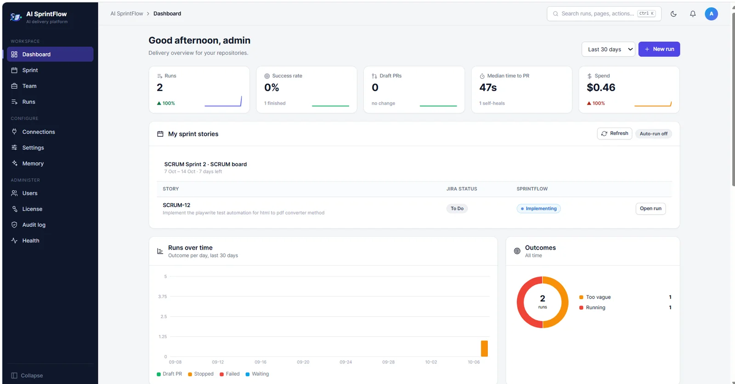Open the admin user avatar menu
This screenshot has height=384, width=735.
[711, 14]
